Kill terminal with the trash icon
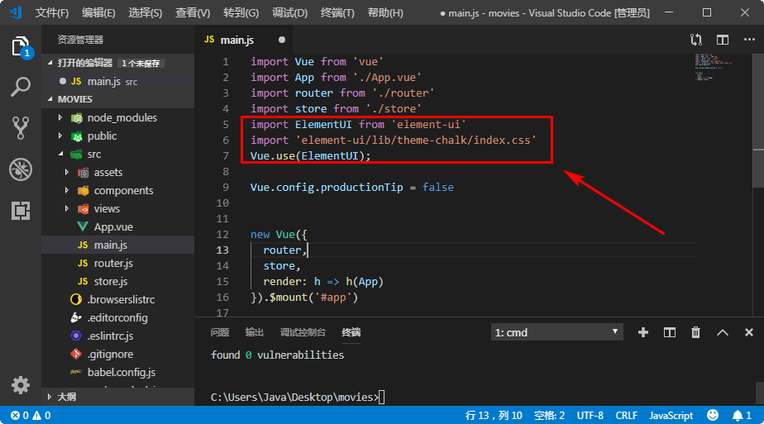The width and height of the screenshot is (764, 424). 696,332
